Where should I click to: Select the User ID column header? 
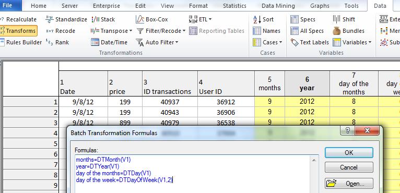[226, 83]
